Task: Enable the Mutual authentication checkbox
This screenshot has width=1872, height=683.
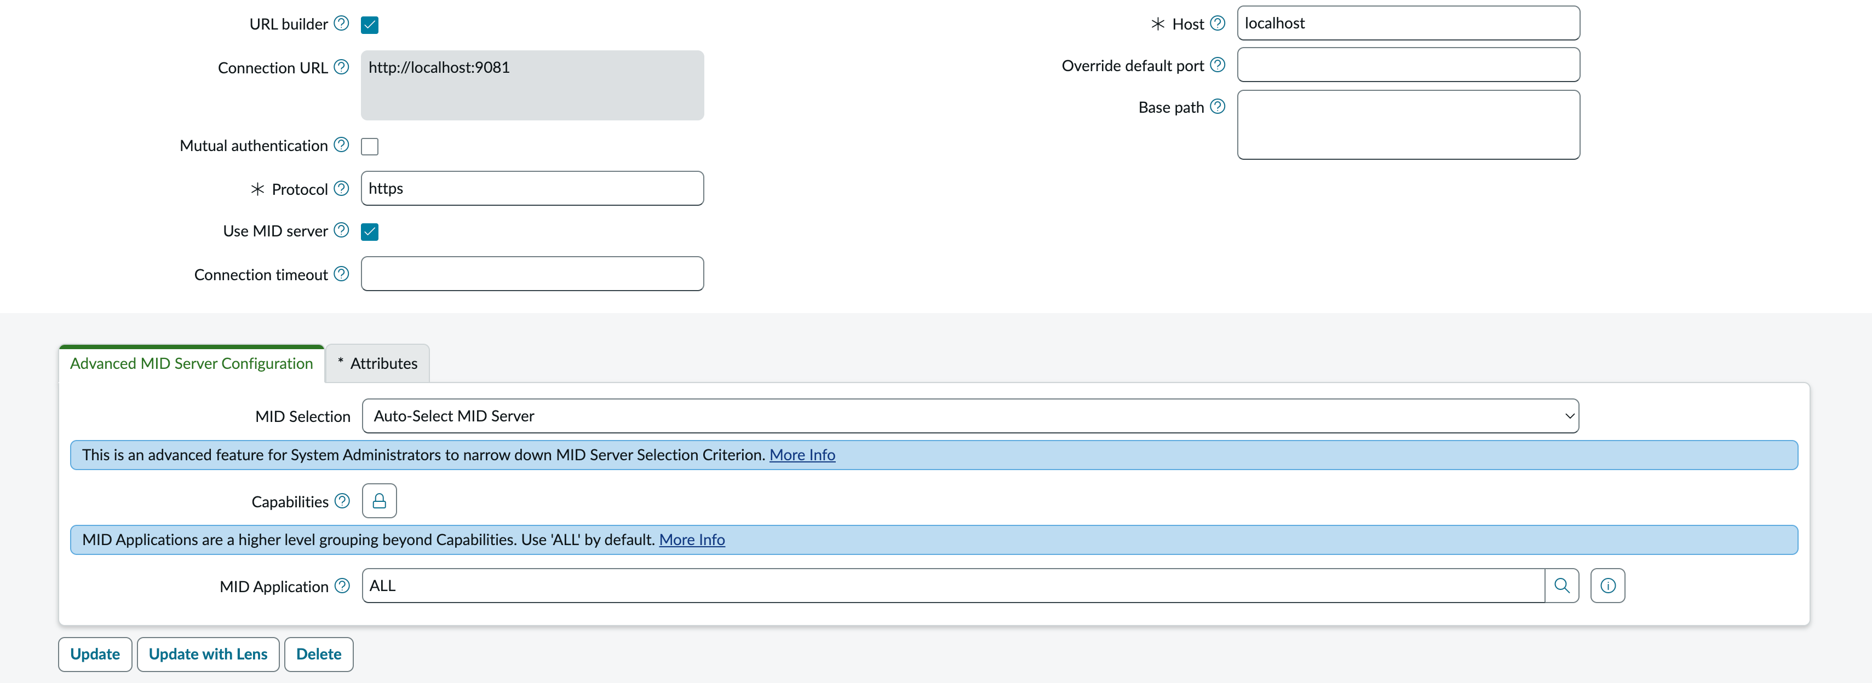Action: (369, 146)
